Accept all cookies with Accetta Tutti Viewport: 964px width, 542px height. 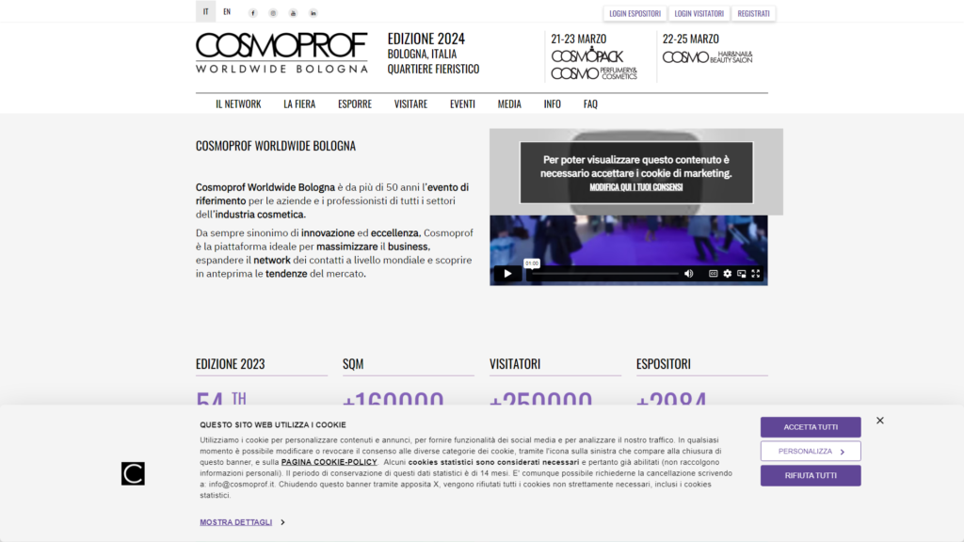[811, 427]
